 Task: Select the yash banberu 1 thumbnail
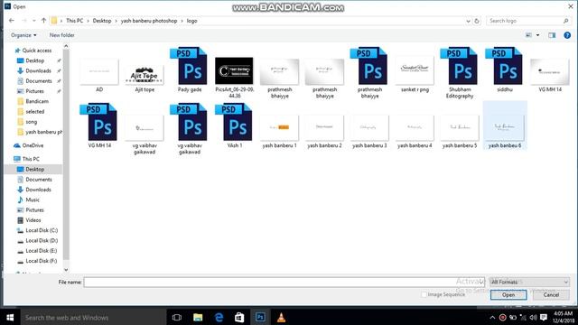point(279,128)
